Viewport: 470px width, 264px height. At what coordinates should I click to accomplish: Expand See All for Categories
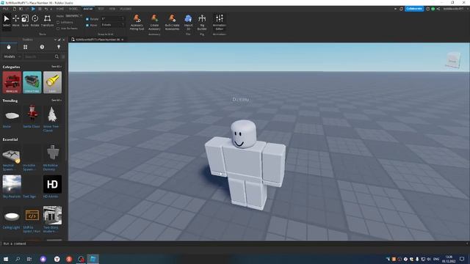click(x=56, y=67)
